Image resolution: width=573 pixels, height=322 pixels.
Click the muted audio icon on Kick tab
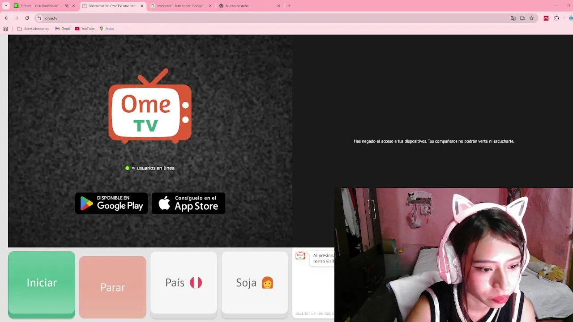67,6
